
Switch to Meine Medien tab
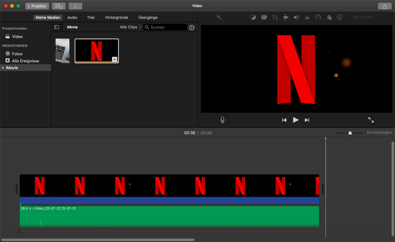[48, 17]
